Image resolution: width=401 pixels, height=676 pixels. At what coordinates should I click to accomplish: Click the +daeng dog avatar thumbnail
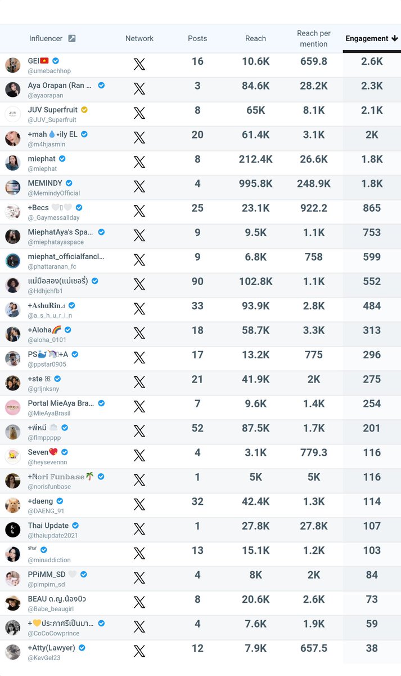(x=13, y=505)
